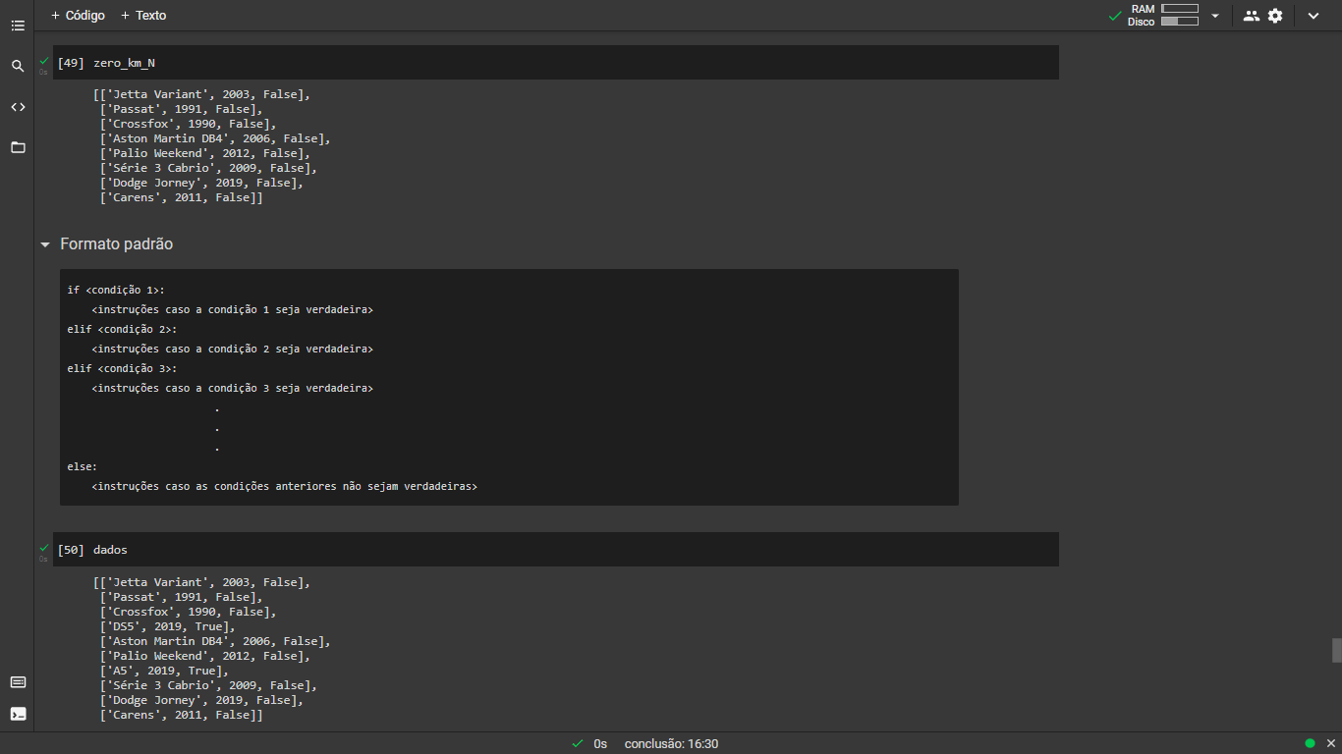This screenshot has height=754, width=1342.
Task: Click 'Palio Weekend' row in dados output
Action: point(204,656)
